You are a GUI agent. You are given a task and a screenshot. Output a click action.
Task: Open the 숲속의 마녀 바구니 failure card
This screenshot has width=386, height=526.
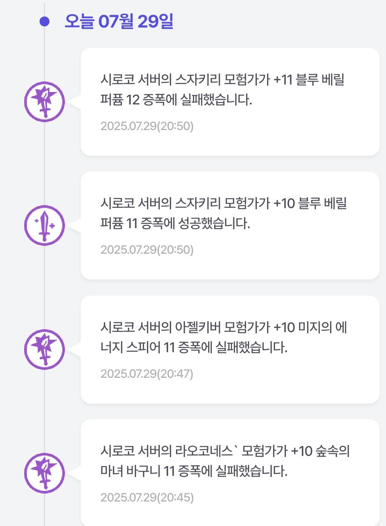(x=230, y=472)
